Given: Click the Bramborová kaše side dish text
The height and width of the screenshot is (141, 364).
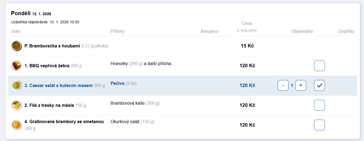Looking at the screenshot, I should 128,103.
